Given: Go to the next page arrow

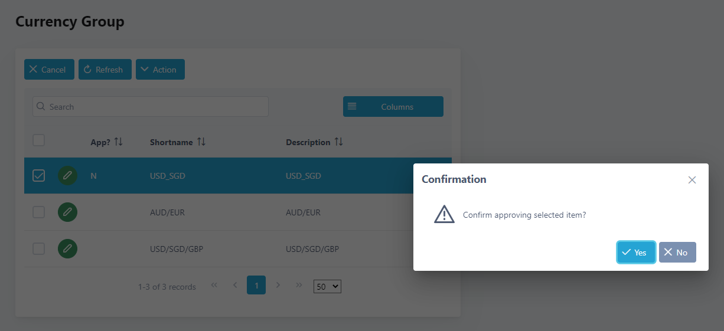Looking at the screenshot, I should point(278,285).
